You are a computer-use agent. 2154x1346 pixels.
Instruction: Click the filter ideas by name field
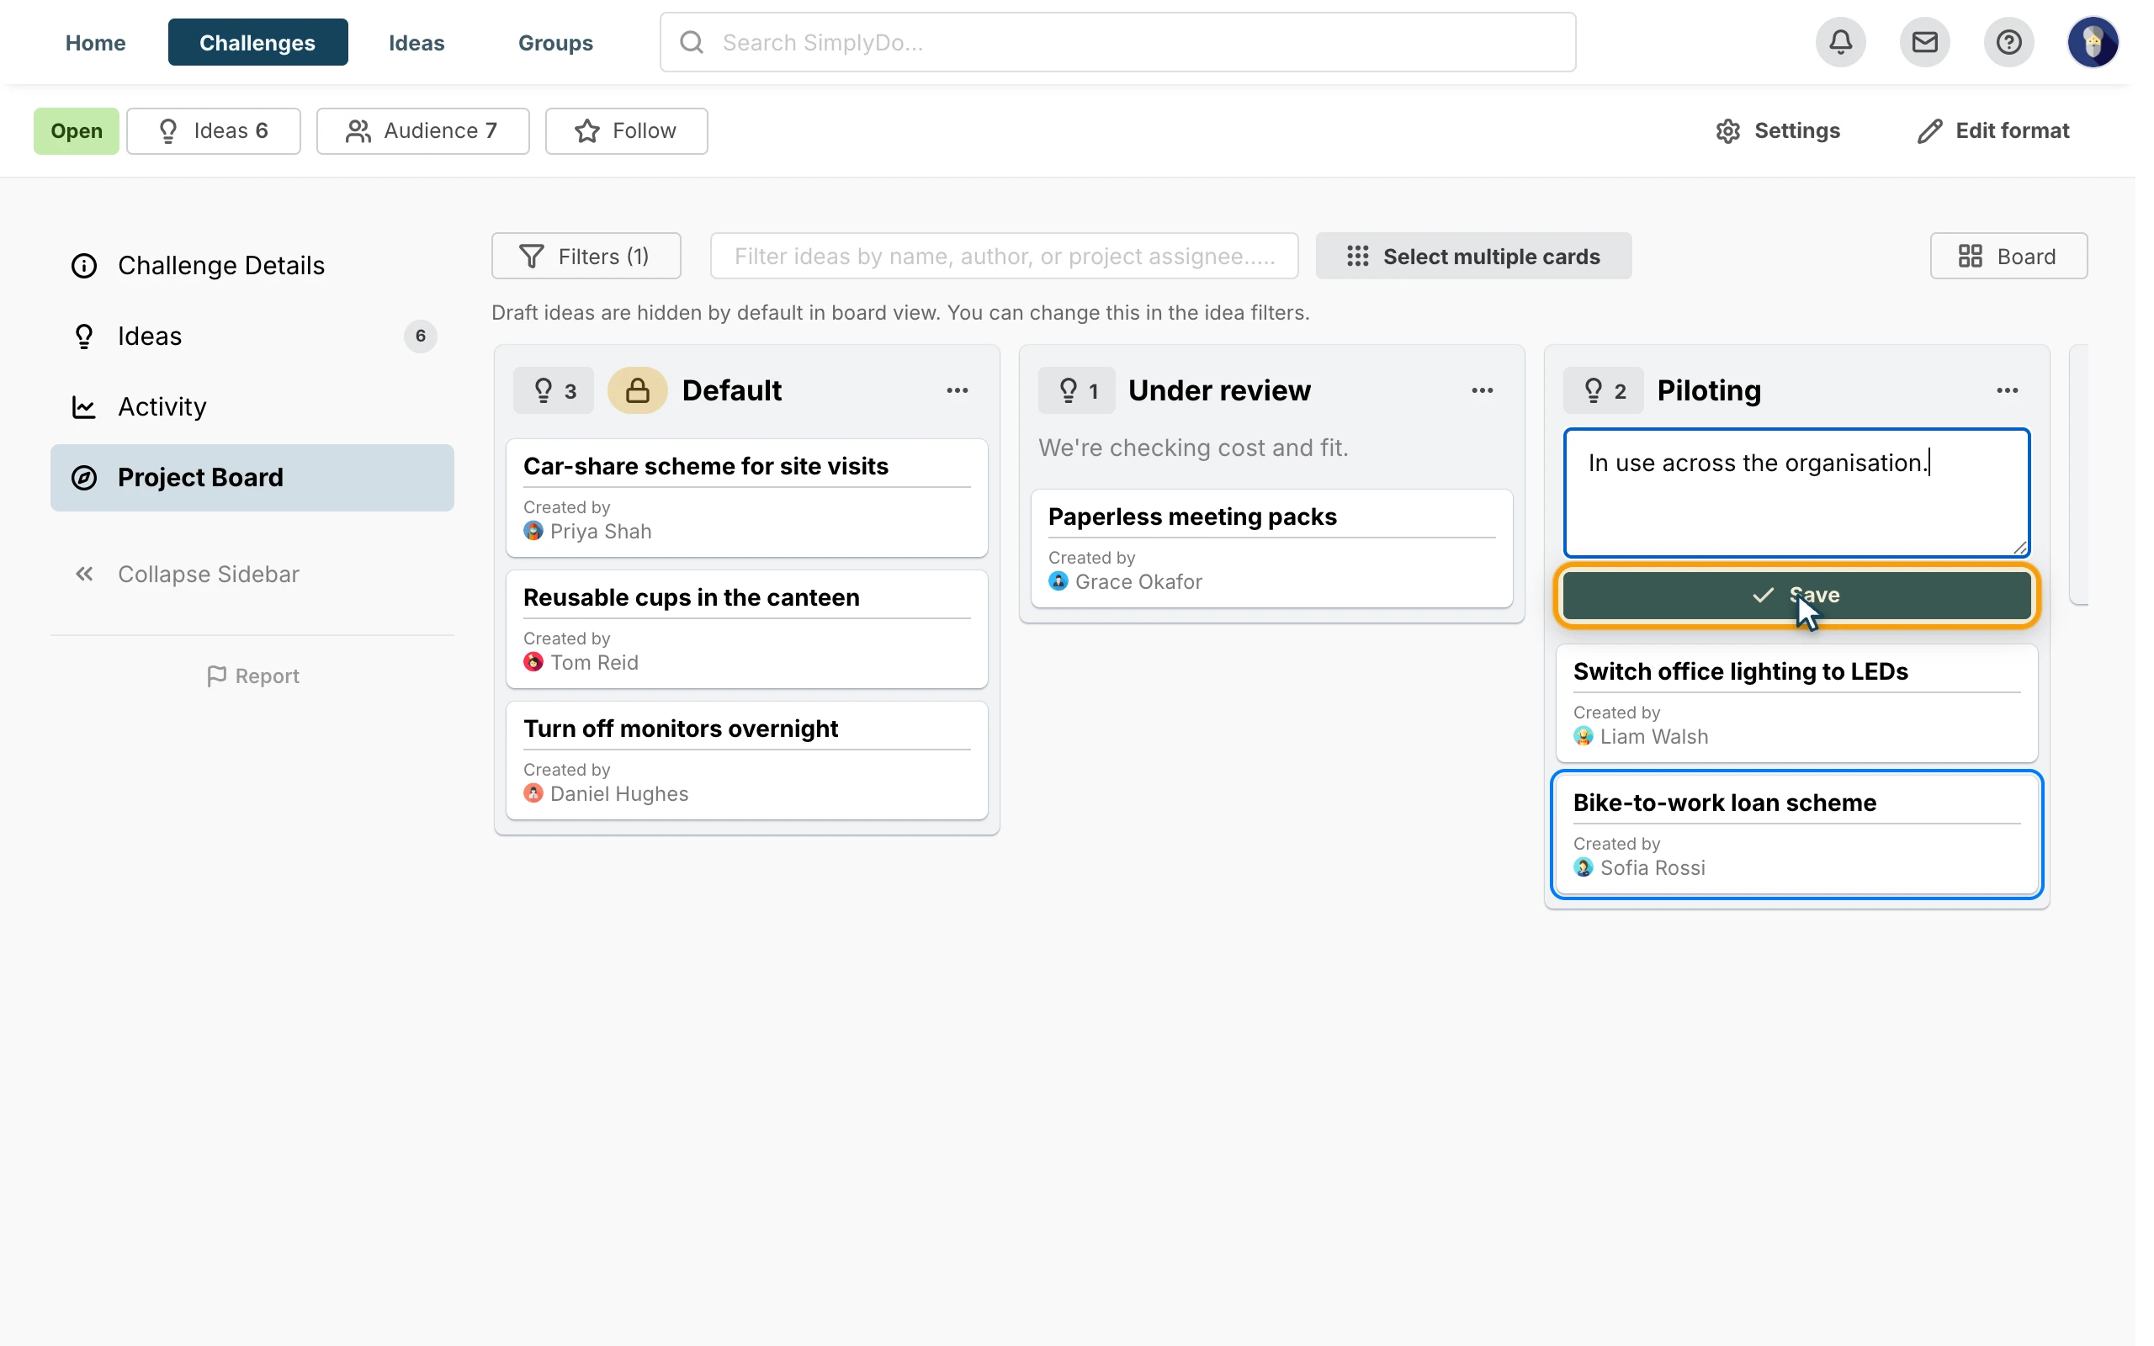point(1004,257)
